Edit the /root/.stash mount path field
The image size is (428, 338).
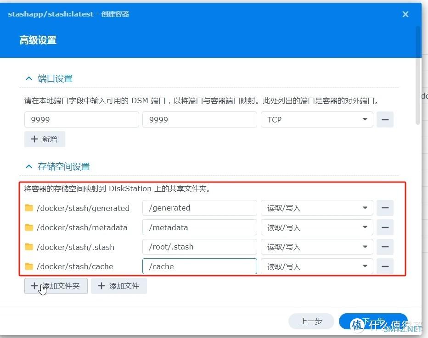pos(199,247)
